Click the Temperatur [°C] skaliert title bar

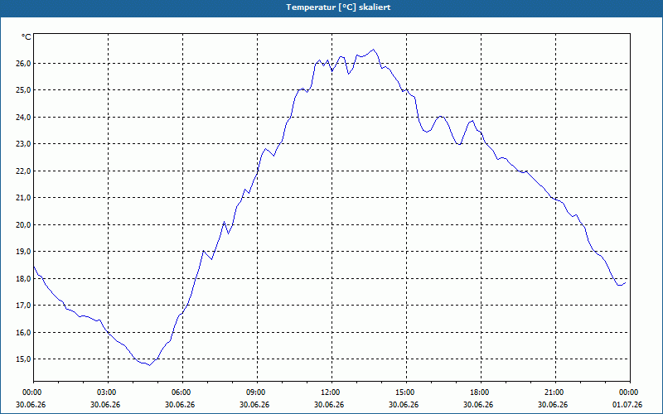[x=331, y=7]
